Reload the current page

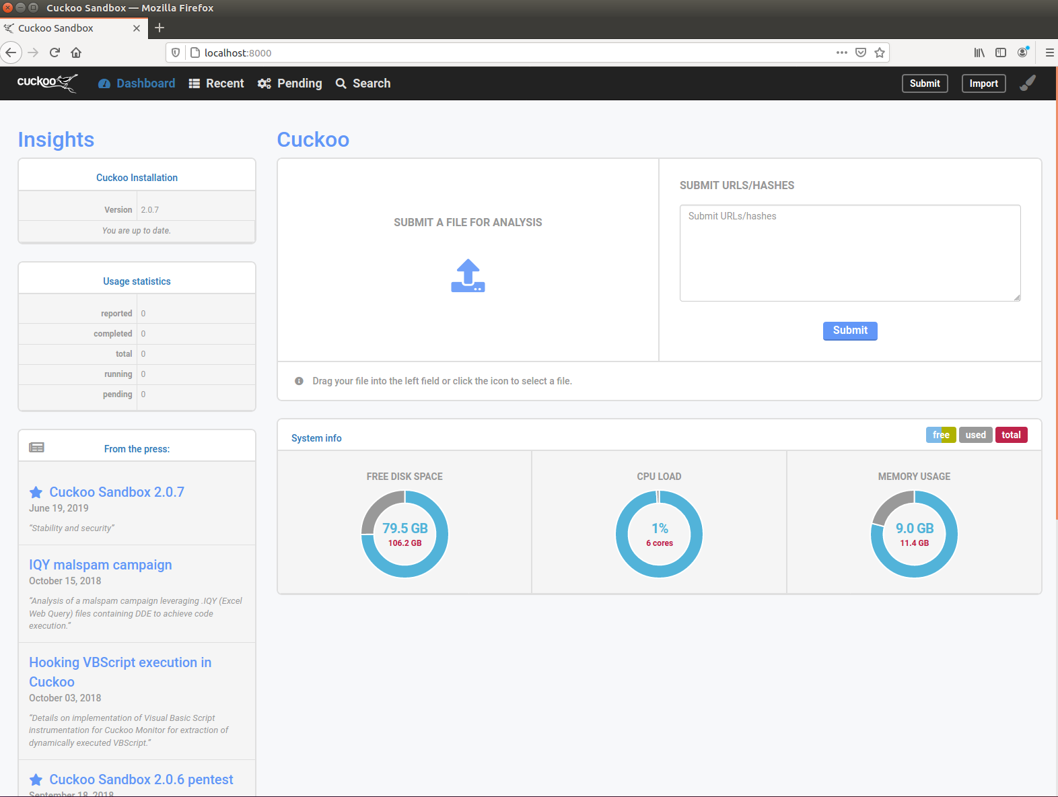pos(55,53)
